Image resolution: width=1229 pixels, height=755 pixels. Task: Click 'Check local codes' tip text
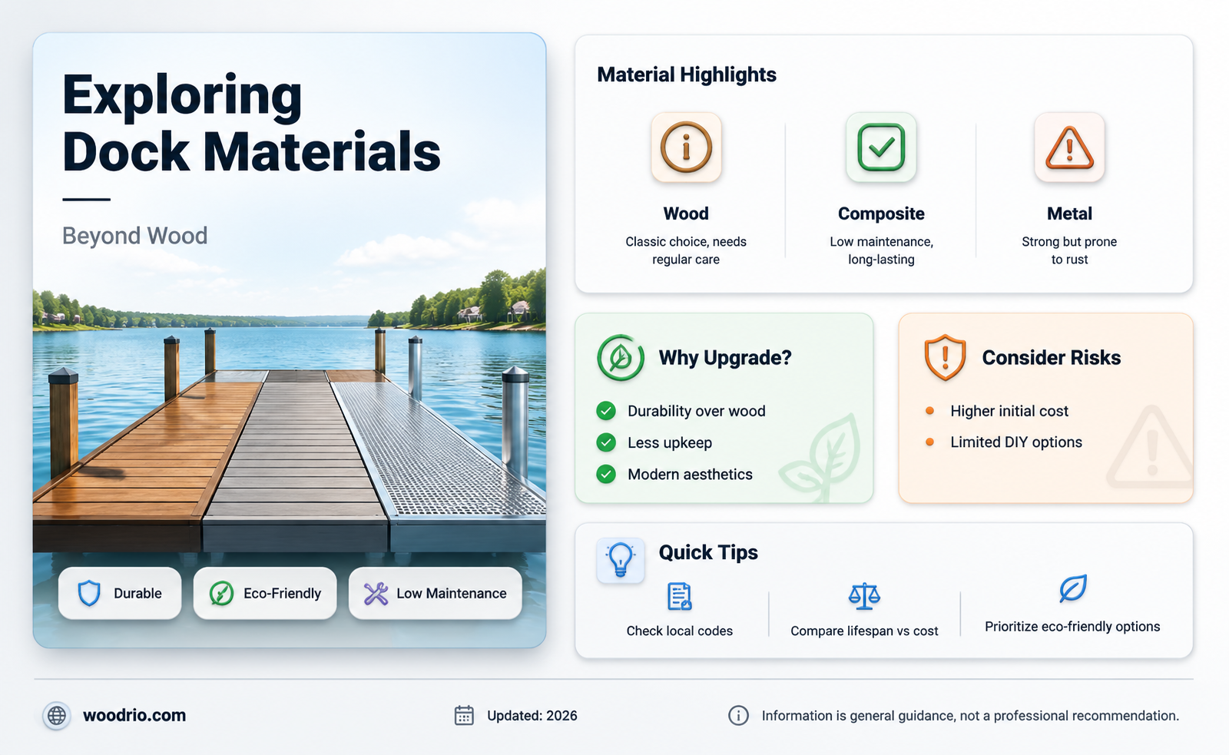coord(680,631)
